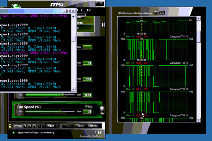Maximize the console window
This screenshot has height=141, width=212.
point(69,11)
